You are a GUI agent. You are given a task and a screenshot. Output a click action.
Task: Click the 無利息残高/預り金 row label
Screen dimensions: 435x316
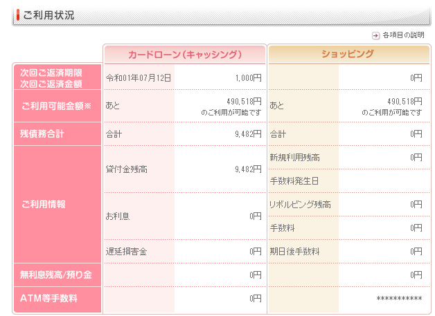pyautogui.click(x=56, y=275)
